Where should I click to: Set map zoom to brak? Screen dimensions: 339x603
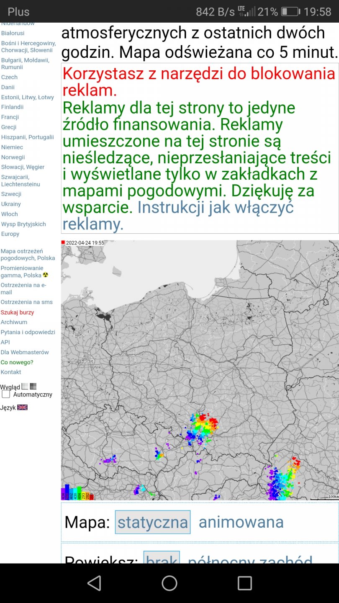[x=162, y=559]
